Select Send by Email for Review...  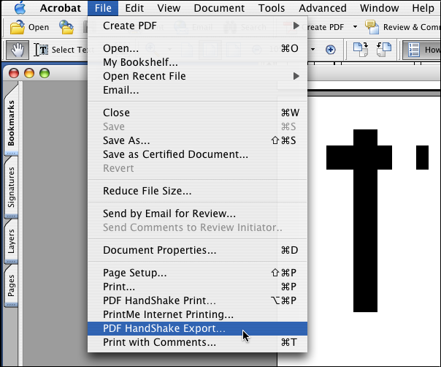tap(197, 213)
